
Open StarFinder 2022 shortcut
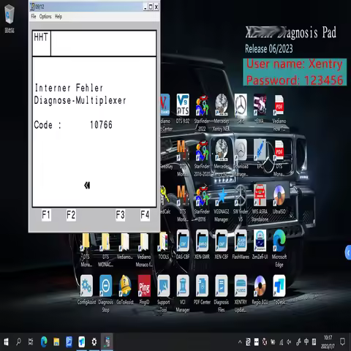coord(202,113)
